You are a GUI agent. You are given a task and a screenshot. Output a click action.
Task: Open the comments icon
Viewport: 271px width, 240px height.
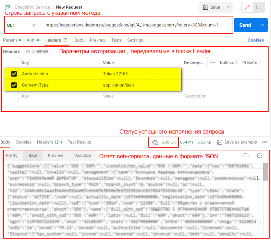click(x=259, y=7)
